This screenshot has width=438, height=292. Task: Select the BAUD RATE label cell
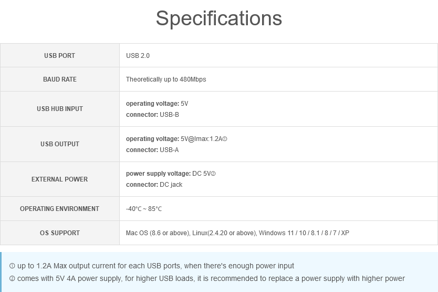pyautogui.click(x=59, y=79)
